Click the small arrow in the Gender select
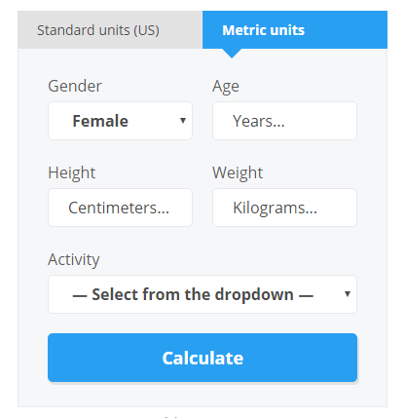405x418 pixels. (183, 121)
